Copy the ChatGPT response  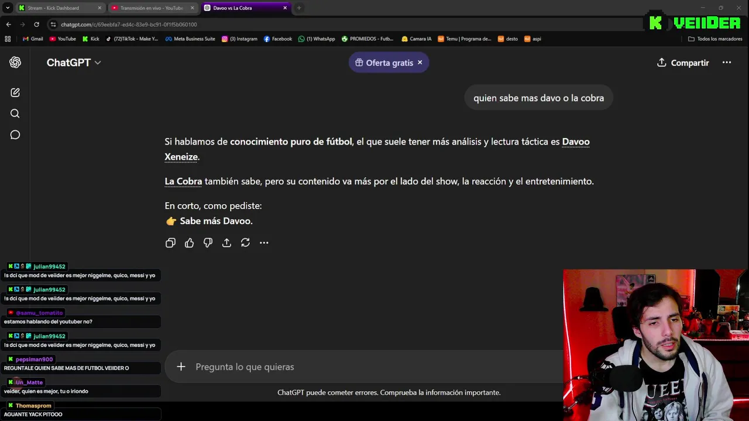tap(170, 243)
